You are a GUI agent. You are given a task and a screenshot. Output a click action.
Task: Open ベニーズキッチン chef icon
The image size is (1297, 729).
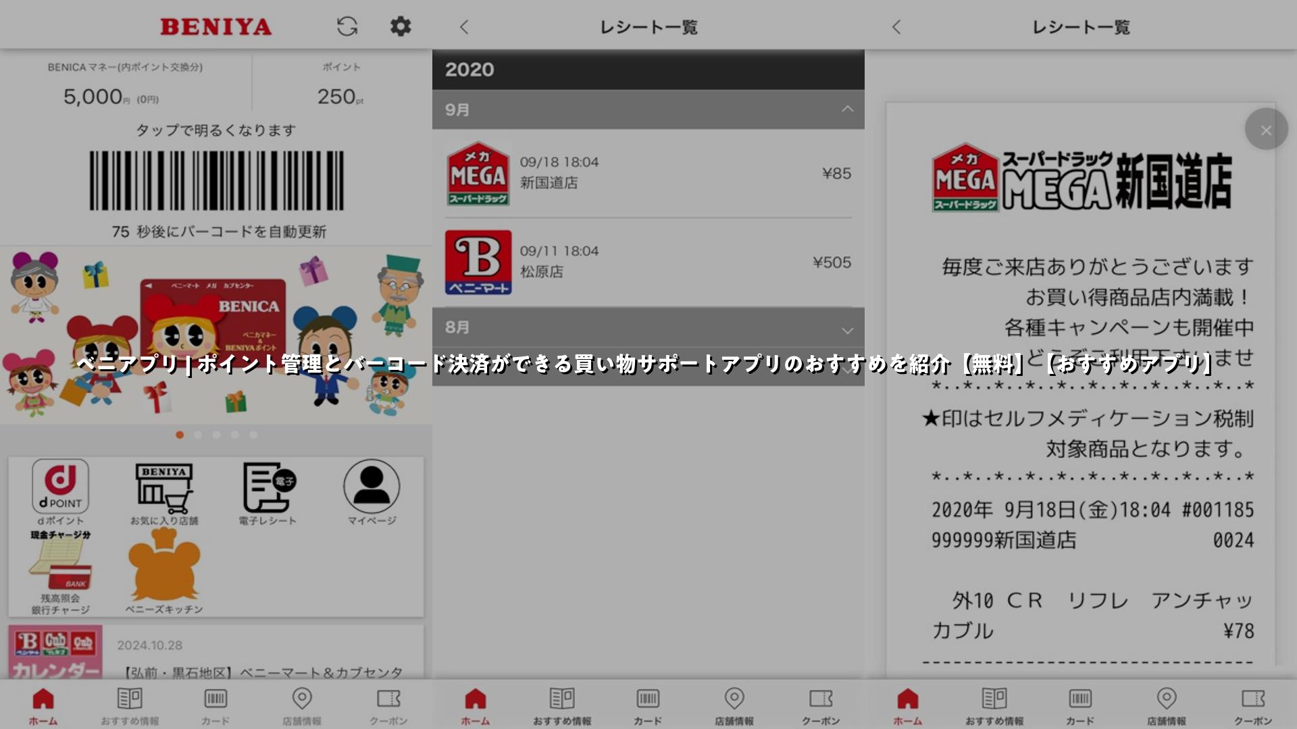(164, 571)
